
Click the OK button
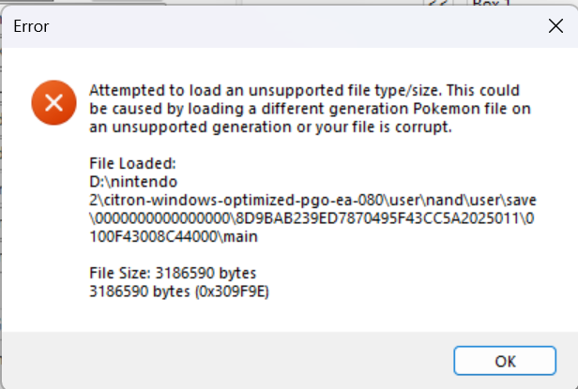click(x=505, y=361)
